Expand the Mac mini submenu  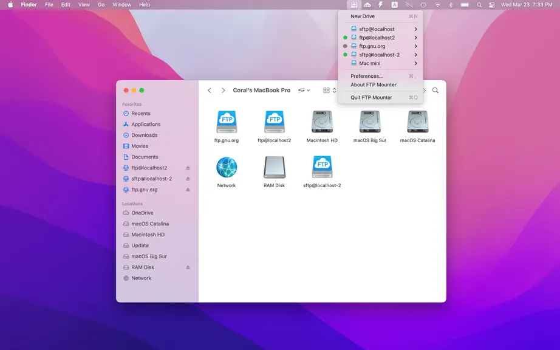coord(415,63)
